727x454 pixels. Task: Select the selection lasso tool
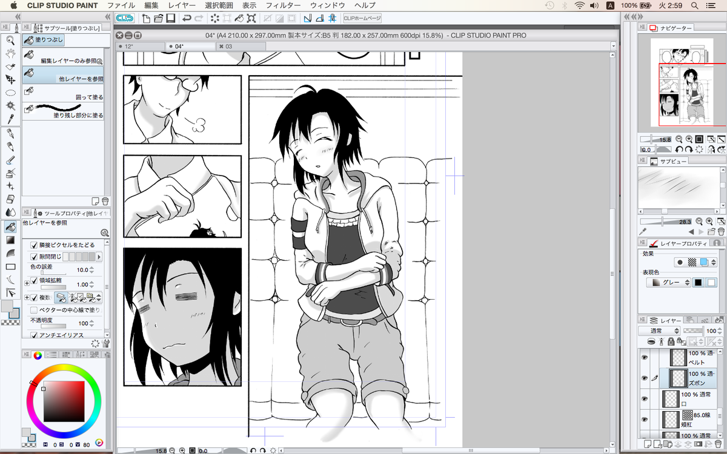pos(10,93)
